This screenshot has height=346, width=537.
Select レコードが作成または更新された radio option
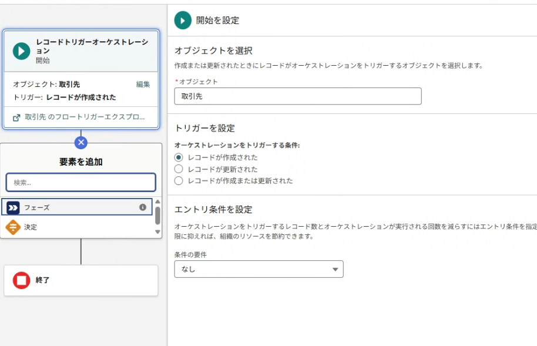(x=179, y=181)
